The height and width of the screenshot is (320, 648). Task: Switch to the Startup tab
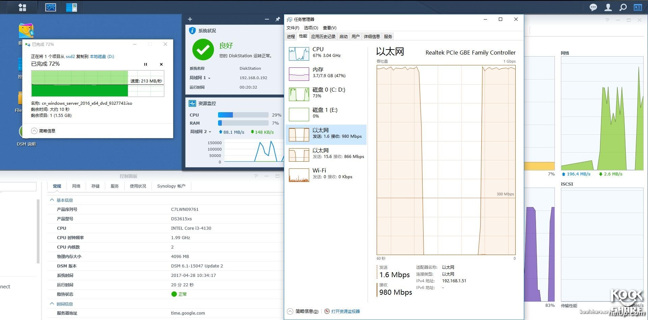coord(344,36)
